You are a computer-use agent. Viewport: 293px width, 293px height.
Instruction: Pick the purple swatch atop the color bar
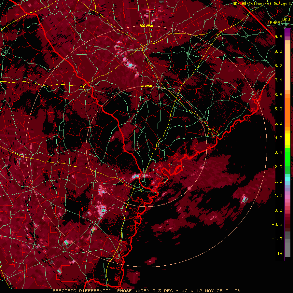click(x=287, y=33)
